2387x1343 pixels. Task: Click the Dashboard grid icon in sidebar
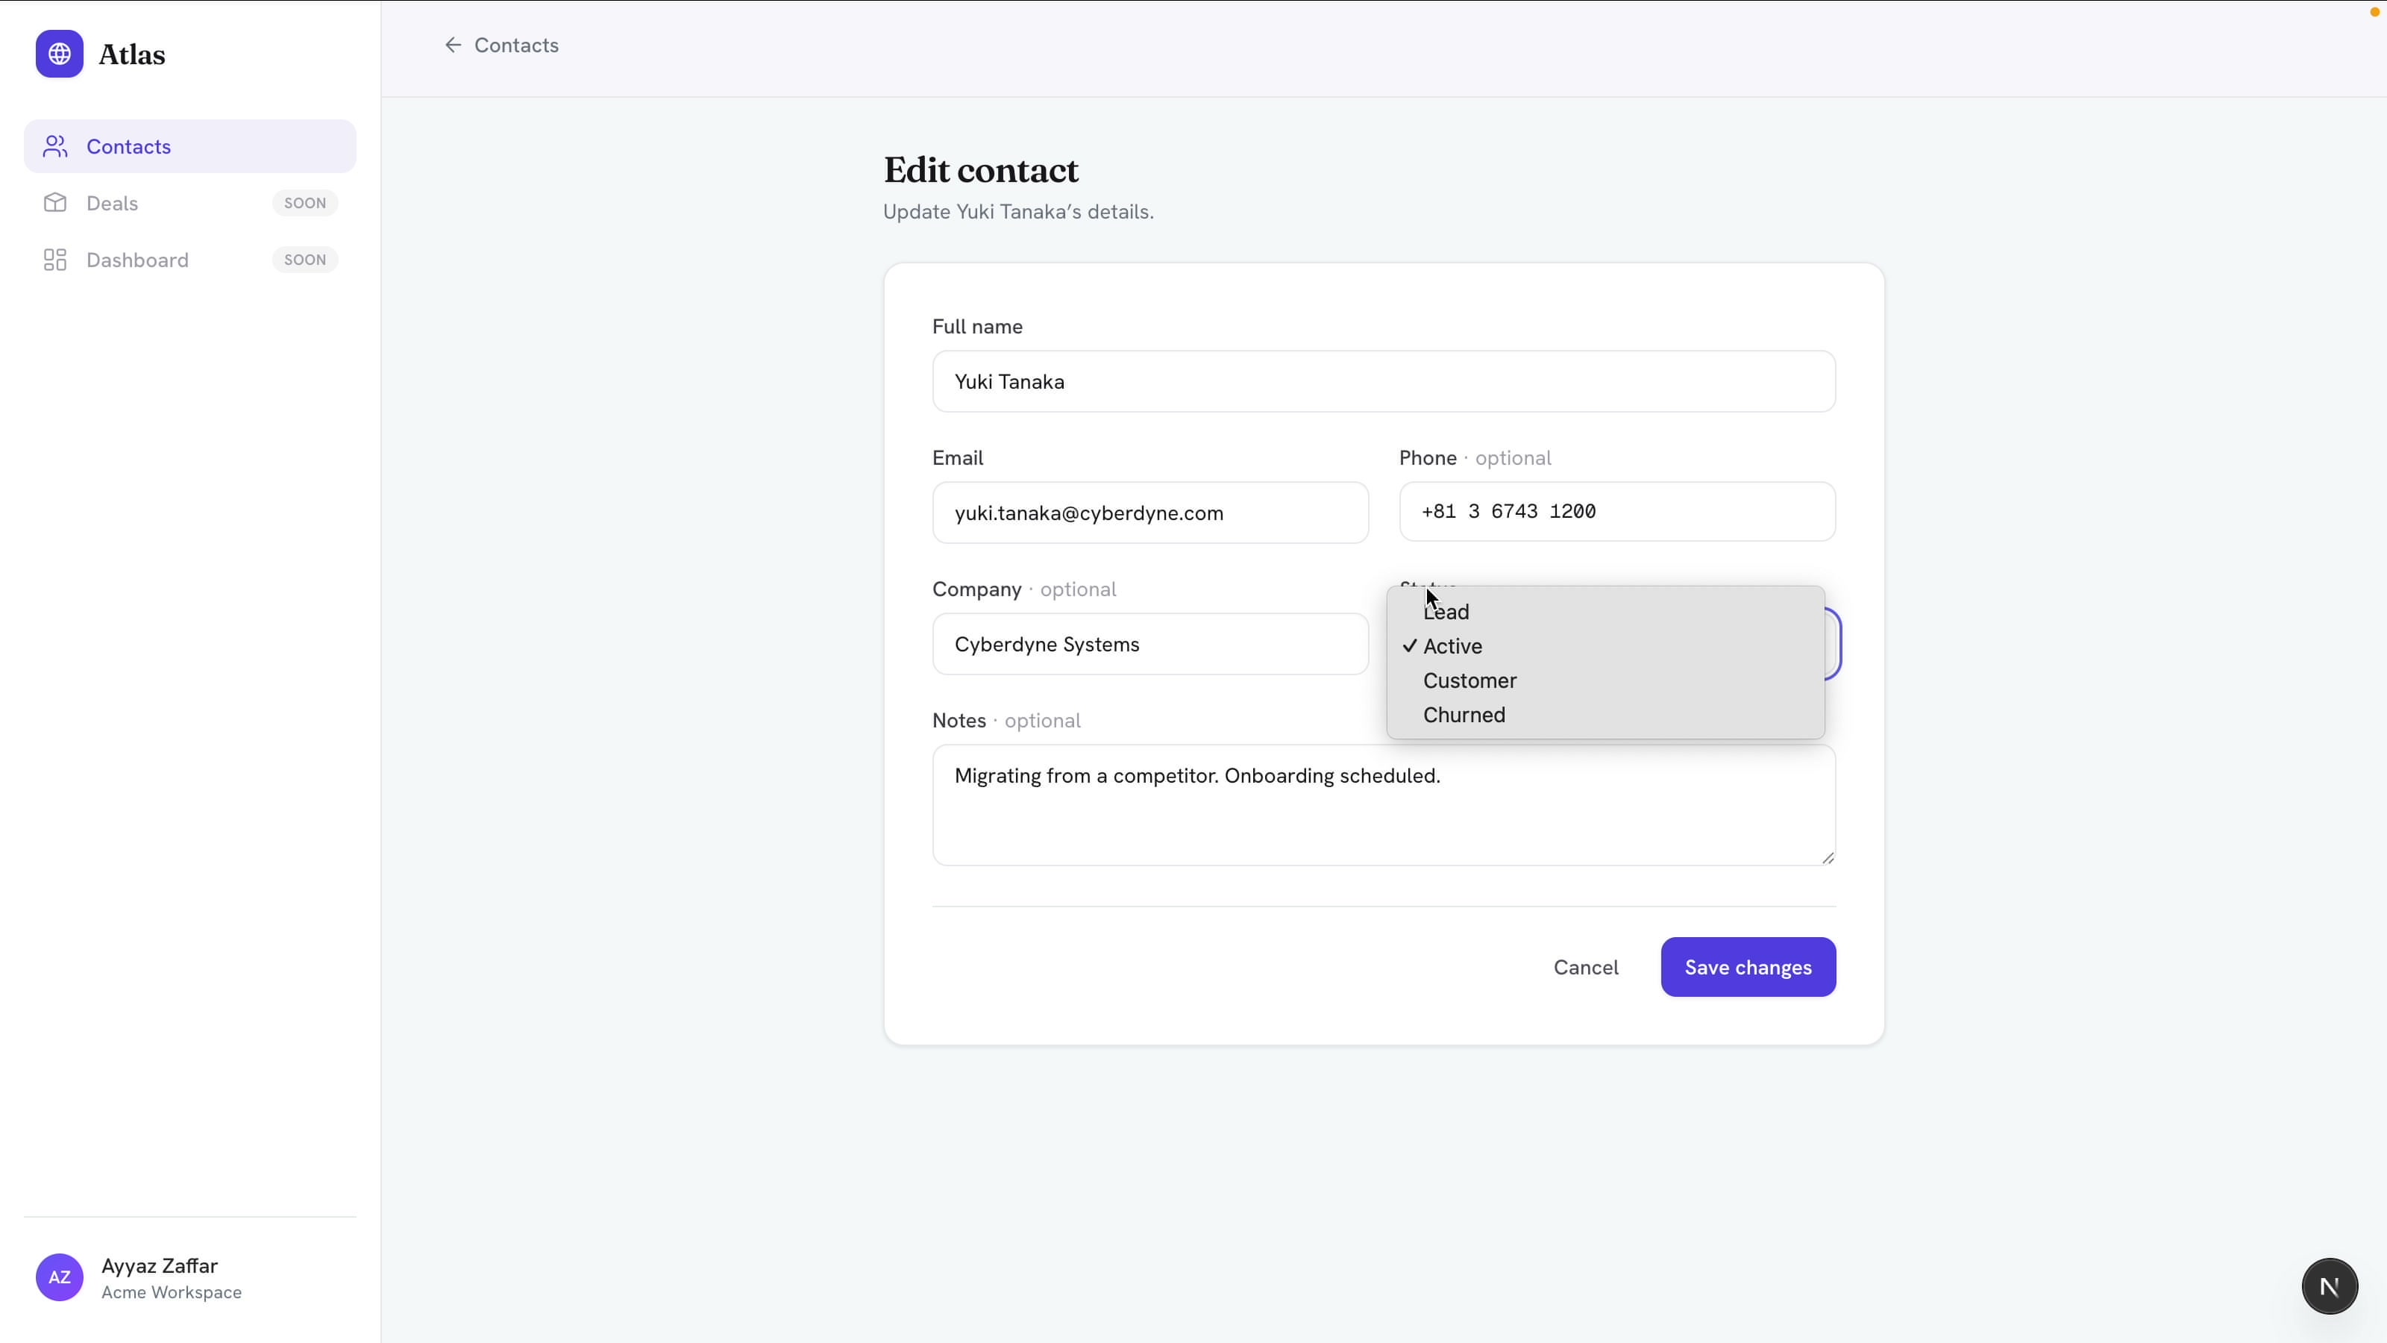coord(54,260)
